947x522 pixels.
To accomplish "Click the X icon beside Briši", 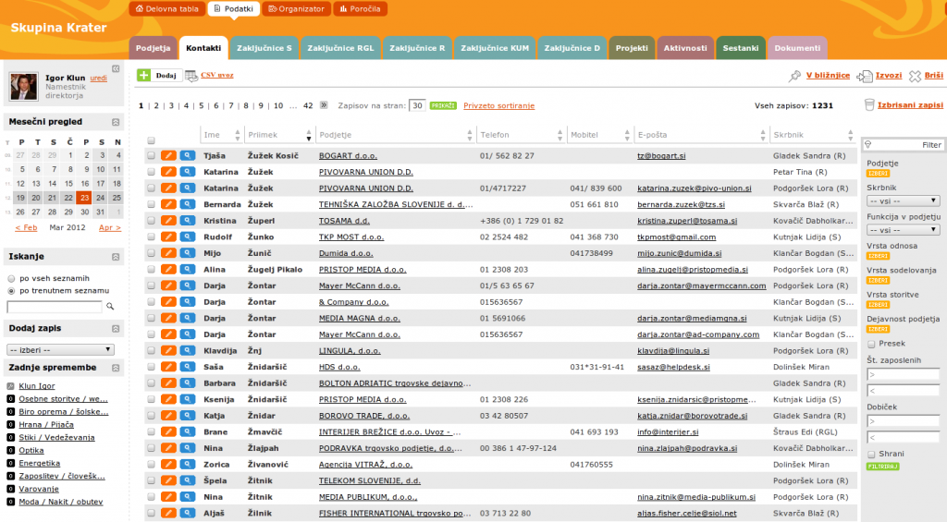I will point(915,76).
